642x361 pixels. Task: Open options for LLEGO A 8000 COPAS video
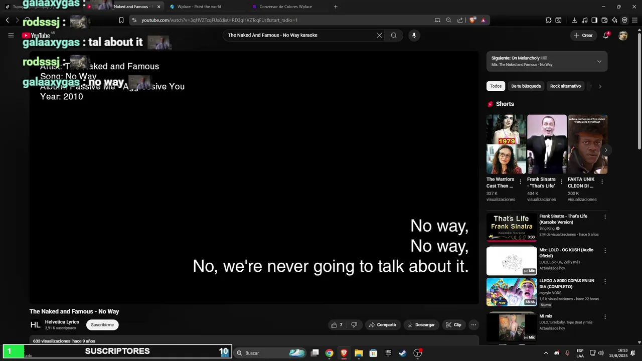tap(605, 282)
